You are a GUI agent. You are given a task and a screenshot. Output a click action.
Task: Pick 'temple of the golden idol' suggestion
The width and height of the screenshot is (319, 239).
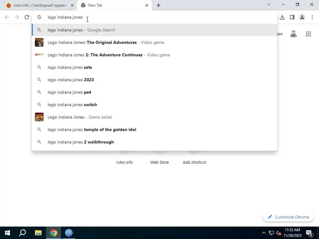point(155,129)
